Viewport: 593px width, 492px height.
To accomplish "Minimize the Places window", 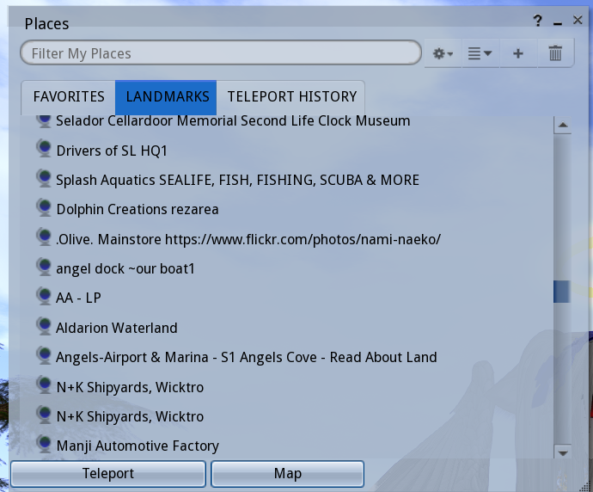I will click(558, 22).
